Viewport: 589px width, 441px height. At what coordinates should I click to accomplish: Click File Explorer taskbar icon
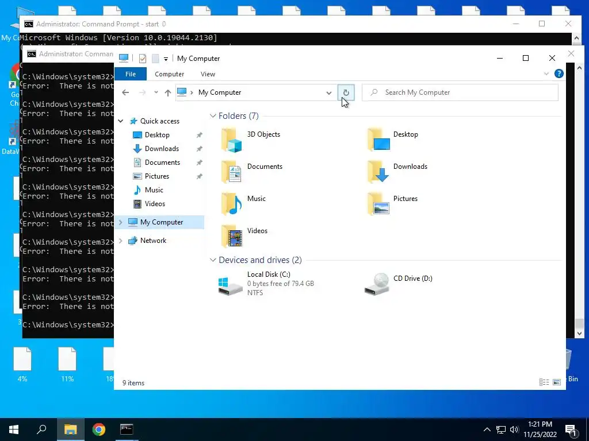point(70,430)
